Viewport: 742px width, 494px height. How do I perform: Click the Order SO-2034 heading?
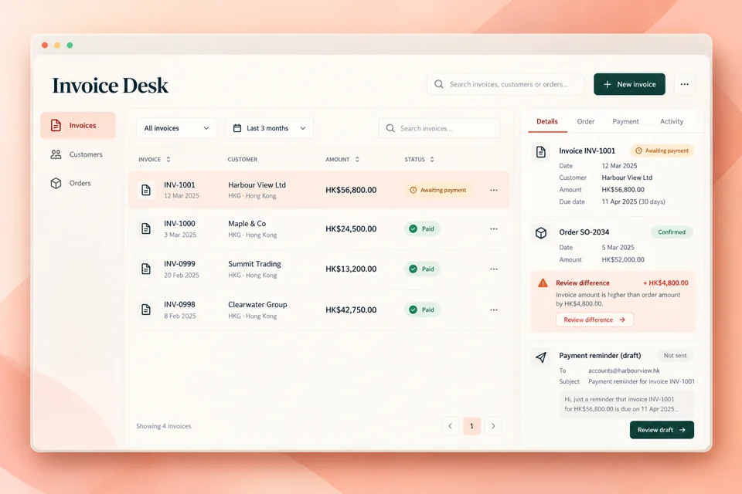[x=584, y=232]
